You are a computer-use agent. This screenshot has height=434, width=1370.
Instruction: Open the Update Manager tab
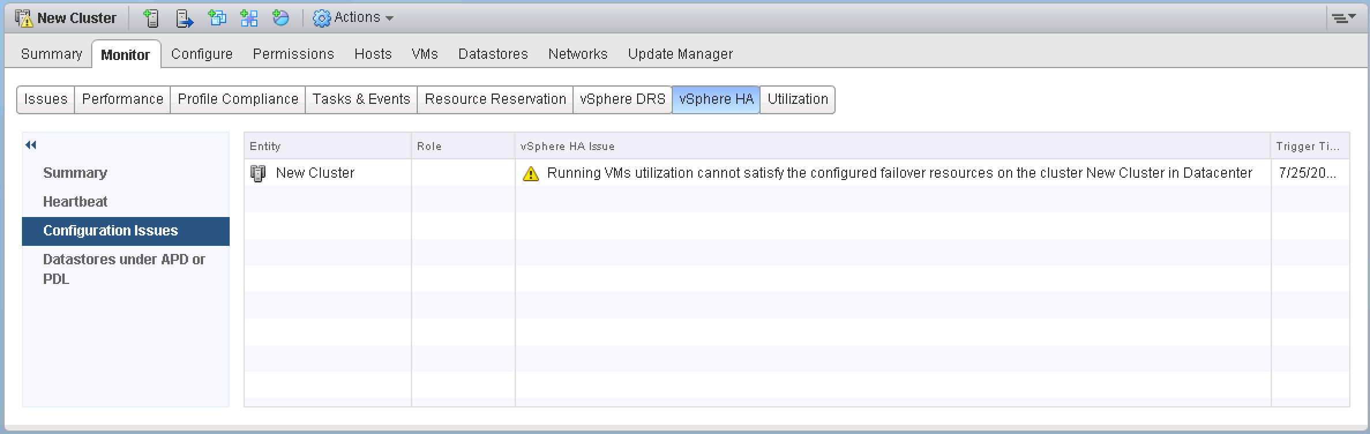tap(680, 54)
